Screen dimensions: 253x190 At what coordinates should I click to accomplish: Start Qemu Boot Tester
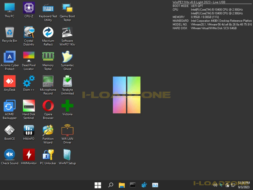pos(67,12)
